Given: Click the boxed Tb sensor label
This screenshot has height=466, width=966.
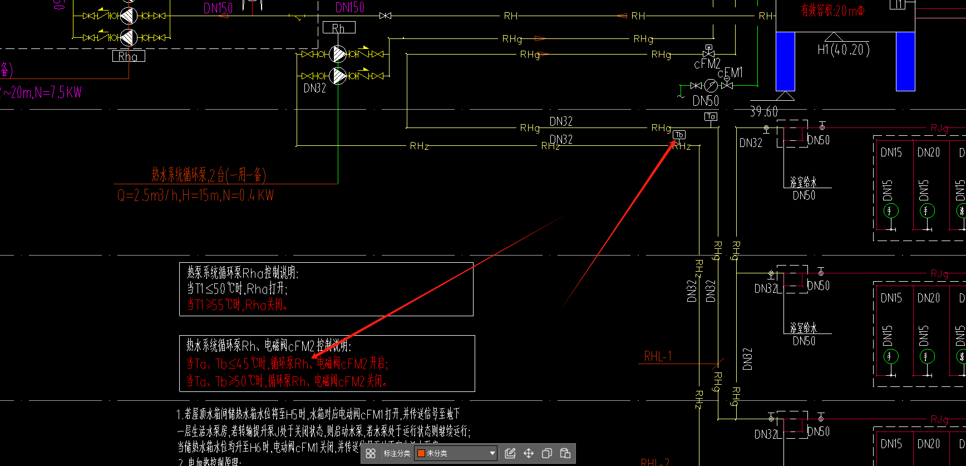Looking at the screenshot, I should click(x=679, y=134).
